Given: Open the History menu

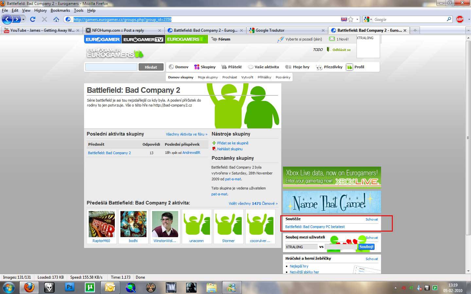Looking at the screenshot, I should [41, 10].
